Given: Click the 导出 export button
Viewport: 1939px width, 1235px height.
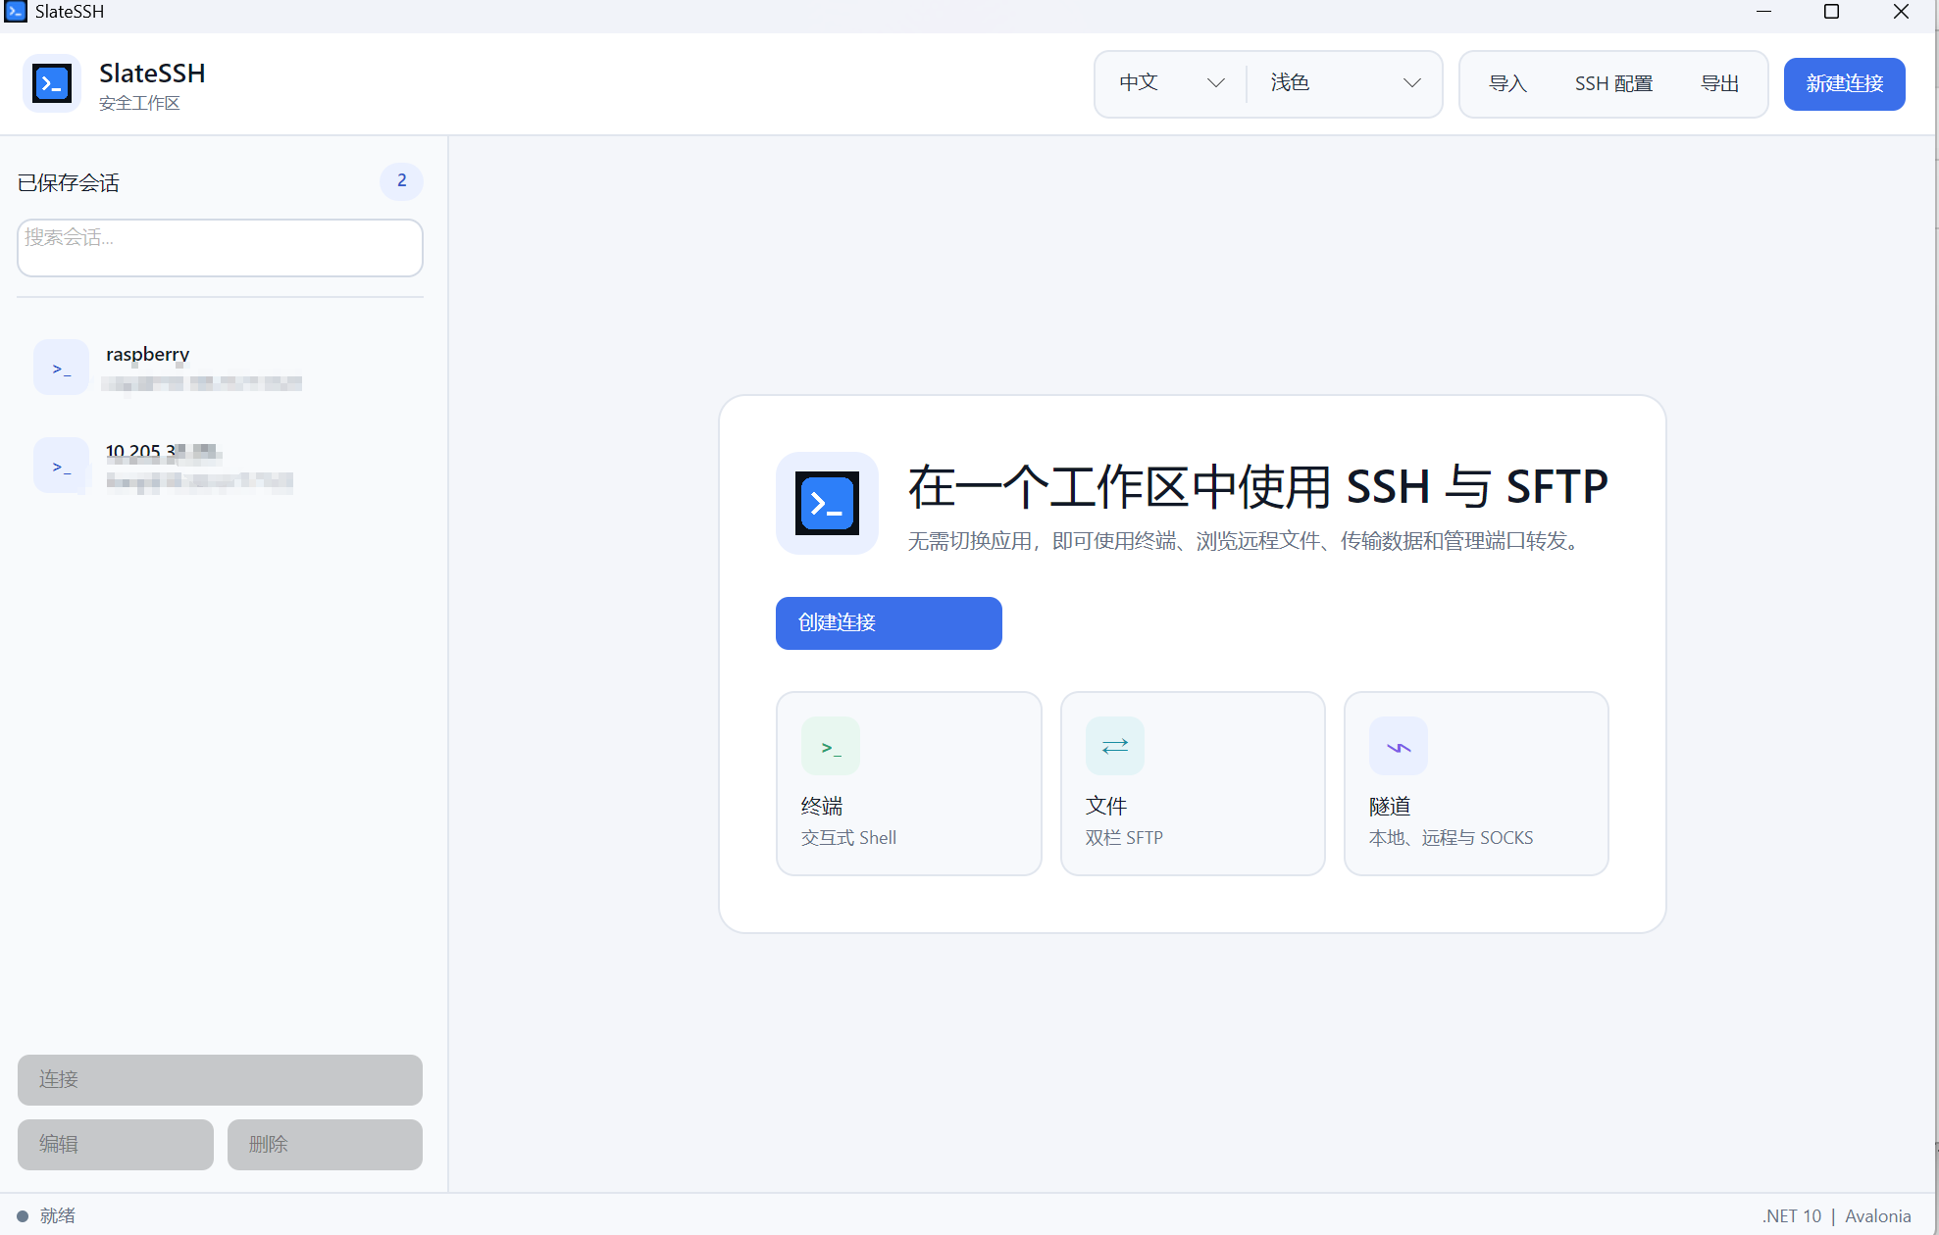Looking at the screenshot, I should pyautogui.click(x=1719, y=83).
